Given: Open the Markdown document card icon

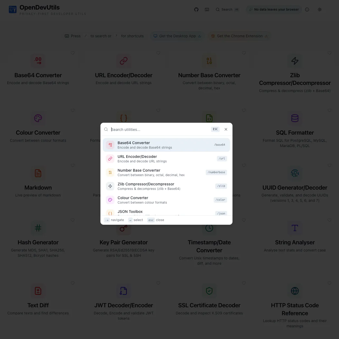Looking at the screenshot, I should [x=38, y=173].
